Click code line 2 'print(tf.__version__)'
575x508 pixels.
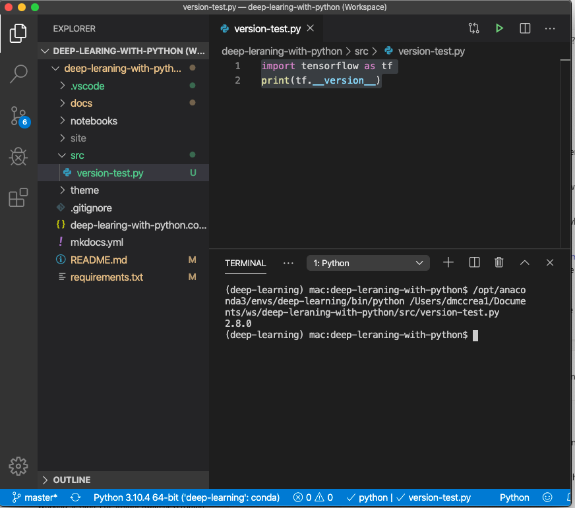(x=321, y=80)
